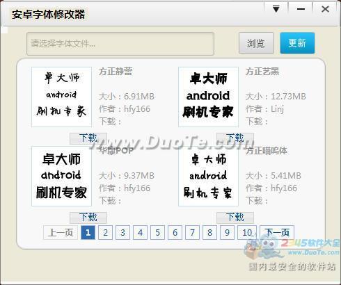Click the 方正静蕾 font name label
The width and height of the screenshot is (341, 285).
(x=116, y=72)
